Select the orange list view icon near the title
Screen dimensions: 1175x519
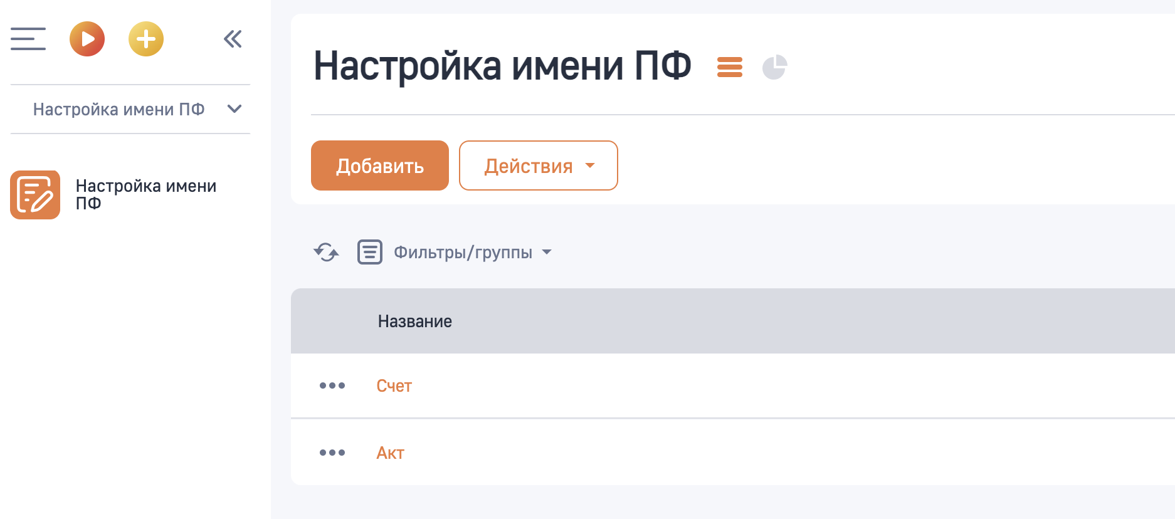point(729,66)
